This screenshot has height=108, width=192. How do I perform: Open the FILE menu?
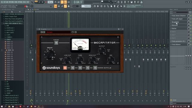point(2,2)
